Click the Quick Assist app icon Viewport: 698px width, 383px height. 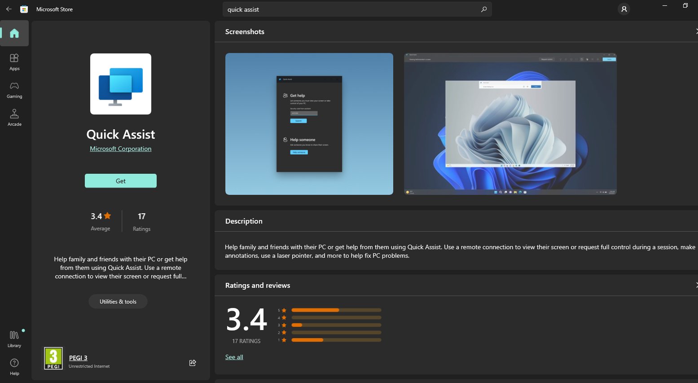121,84
